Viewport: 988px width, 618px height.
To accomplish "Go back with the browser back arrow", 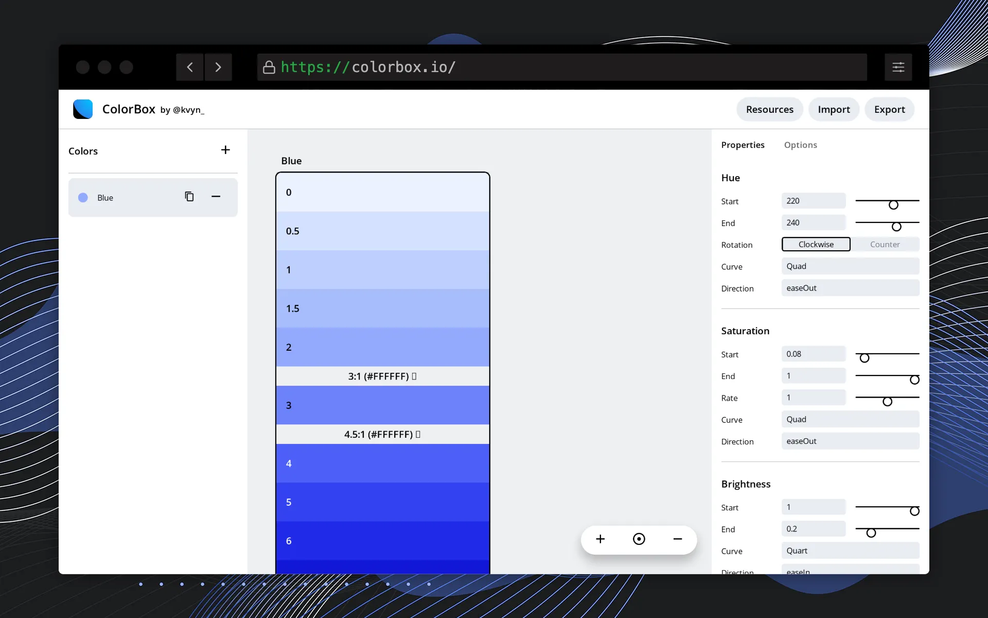I will coord(190,67).
